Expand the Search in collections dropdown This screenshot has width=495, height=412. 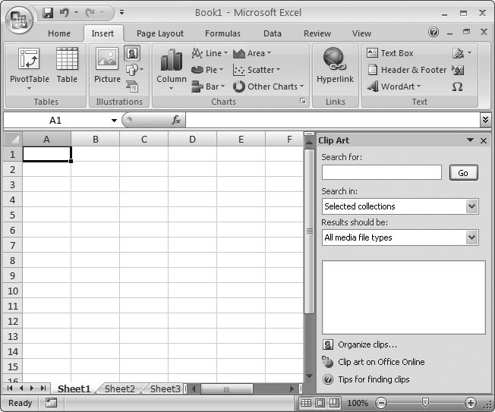tap(471, 206)
